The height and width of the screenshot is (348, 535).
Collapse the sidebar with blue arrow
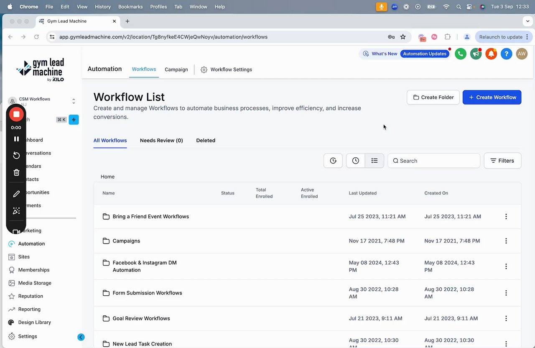point(81,337)
